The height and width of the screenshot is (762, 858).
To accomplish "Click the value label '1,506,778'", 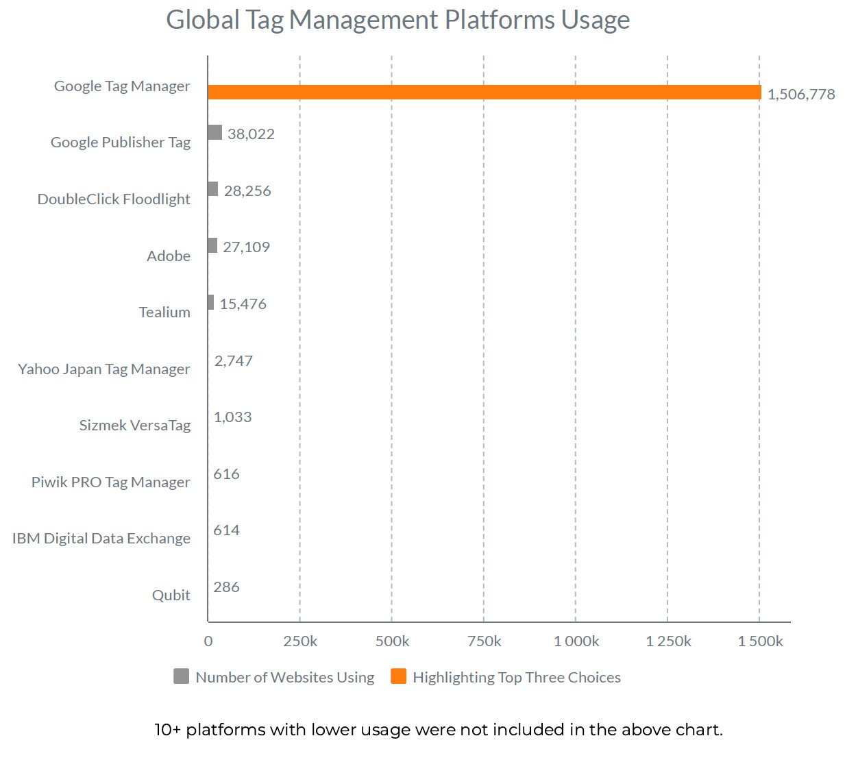I will tap(801, 95).
